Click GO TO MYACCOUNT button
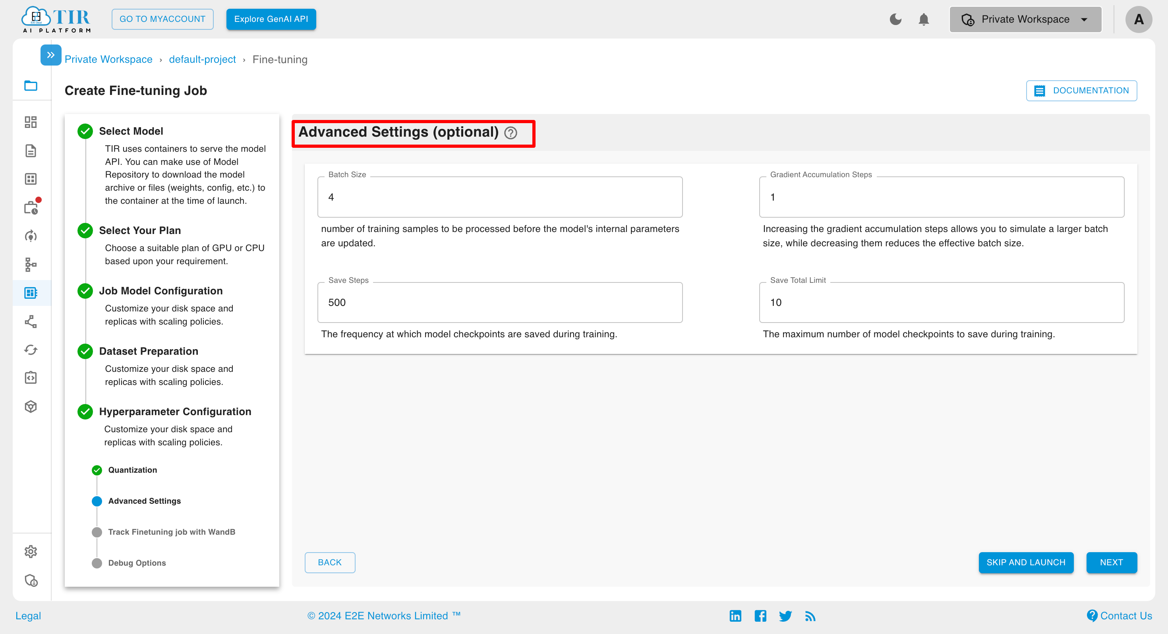Image resolution: width=1168 pixels, height=634 pixels. [x=162, y=19]
